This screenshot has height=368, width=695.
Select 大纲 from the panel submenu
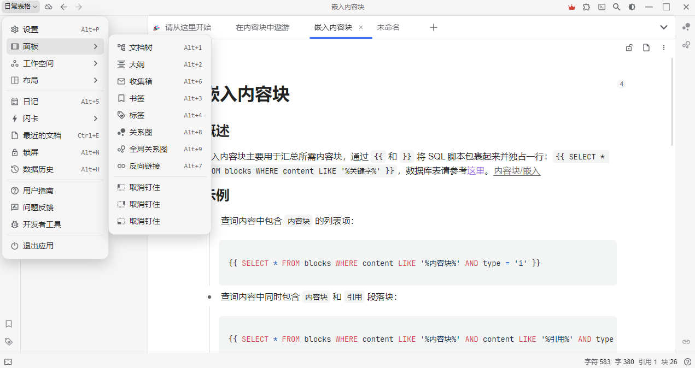(137, 64)
